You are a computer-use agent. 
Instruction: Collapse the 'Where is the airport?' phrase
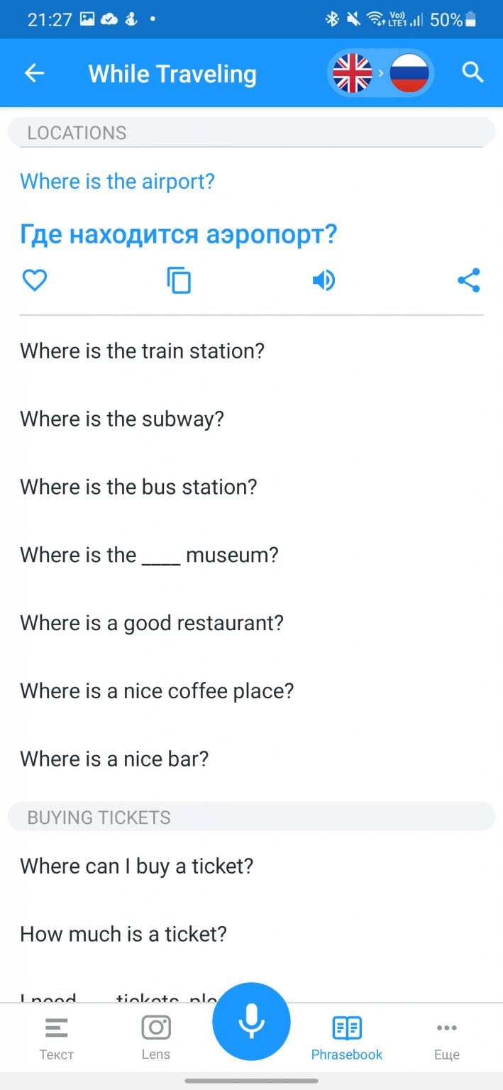[117, 182]
